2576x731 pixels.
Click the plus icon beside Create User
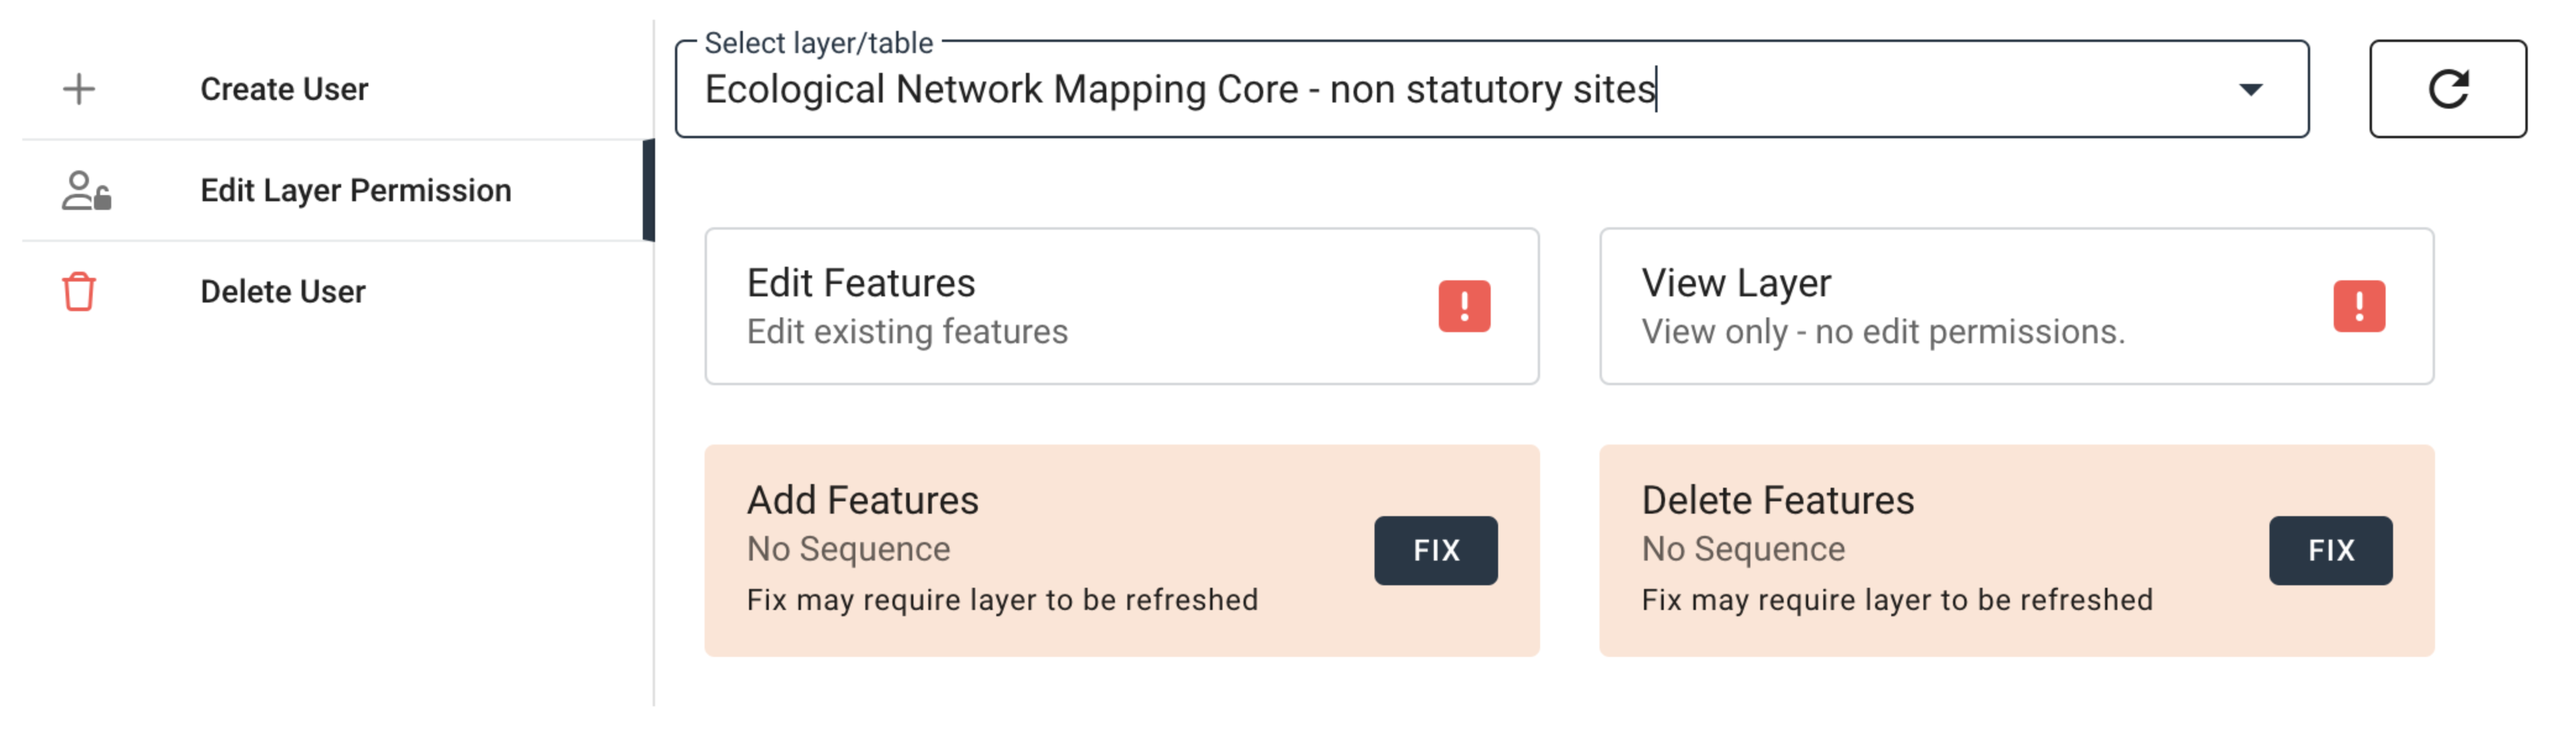pos(79,90)
